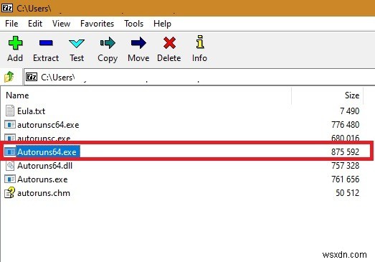Run the Test archive tool
The height and width of the screenshot is (262, 375).
pos(77,44)
